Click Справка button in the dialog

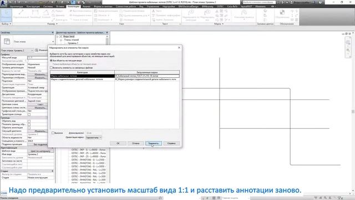click(x=171, y=143)
